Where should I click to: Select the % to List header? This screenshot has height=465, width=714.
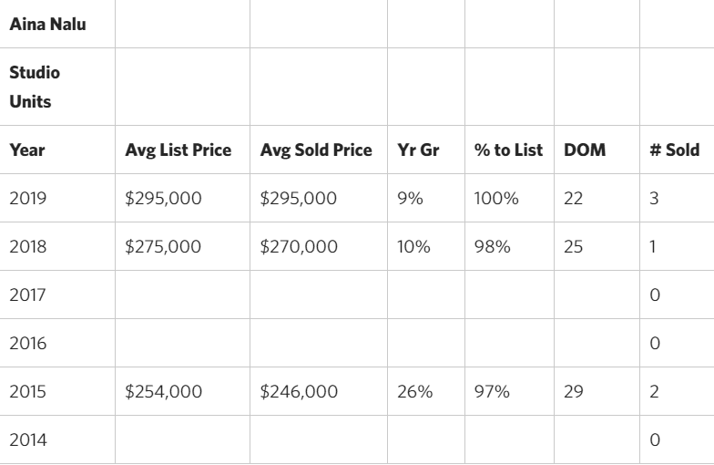pyautogui.click(x=510, y=150)
